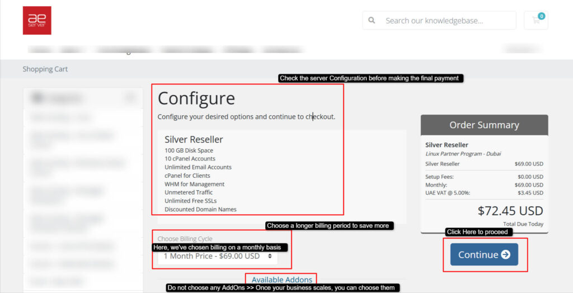Click the Configure heading
573x293 pixels.
[x=196, y=98]
